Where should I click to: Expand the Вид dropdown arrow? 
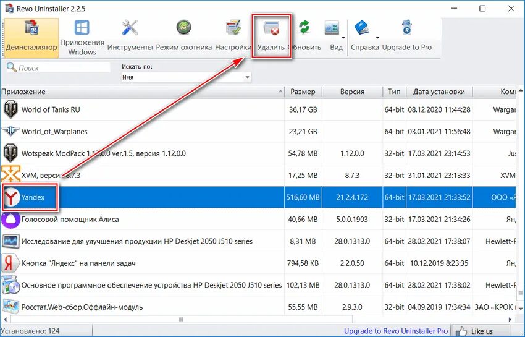(x=344, y=38)
